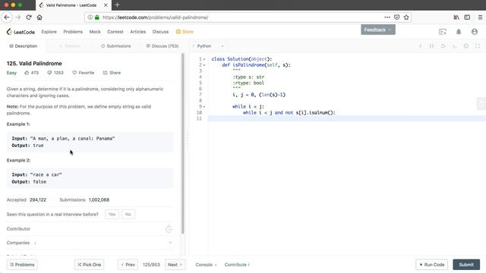486x273 pixels.
Task: Place cursor on editor line 11
Action: point(346,118)
